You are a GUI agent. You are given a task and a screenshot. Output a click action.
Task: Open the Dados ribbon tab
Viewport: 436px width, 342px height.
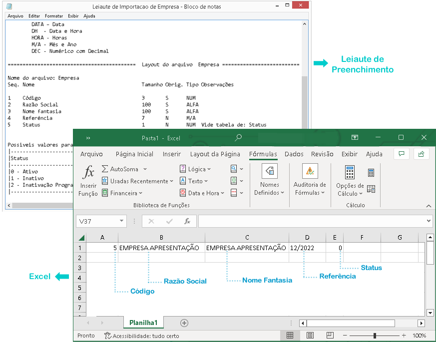294,154
